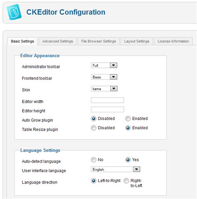This screenshot has width=197, height=199.
Task: Click the Editor width input field
Action: [x=107, y=100]
